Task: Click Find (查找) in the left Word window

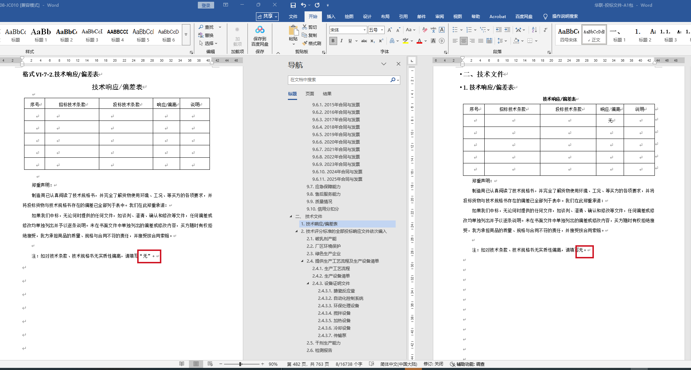Action: click(x=206, y=27)
